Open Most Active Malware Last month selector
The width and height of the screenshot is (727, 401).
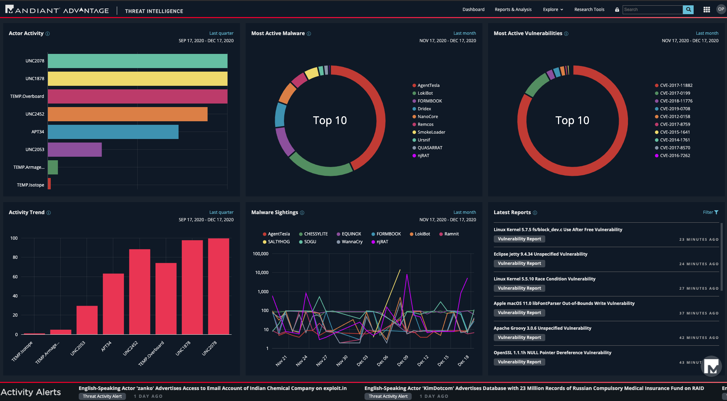point(465,33)
